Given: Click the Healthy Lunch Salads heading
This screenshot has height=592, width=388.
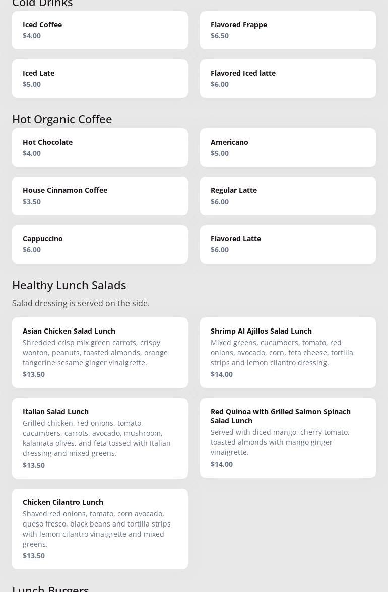Looking at the screenshot, I should coord(69,285).
